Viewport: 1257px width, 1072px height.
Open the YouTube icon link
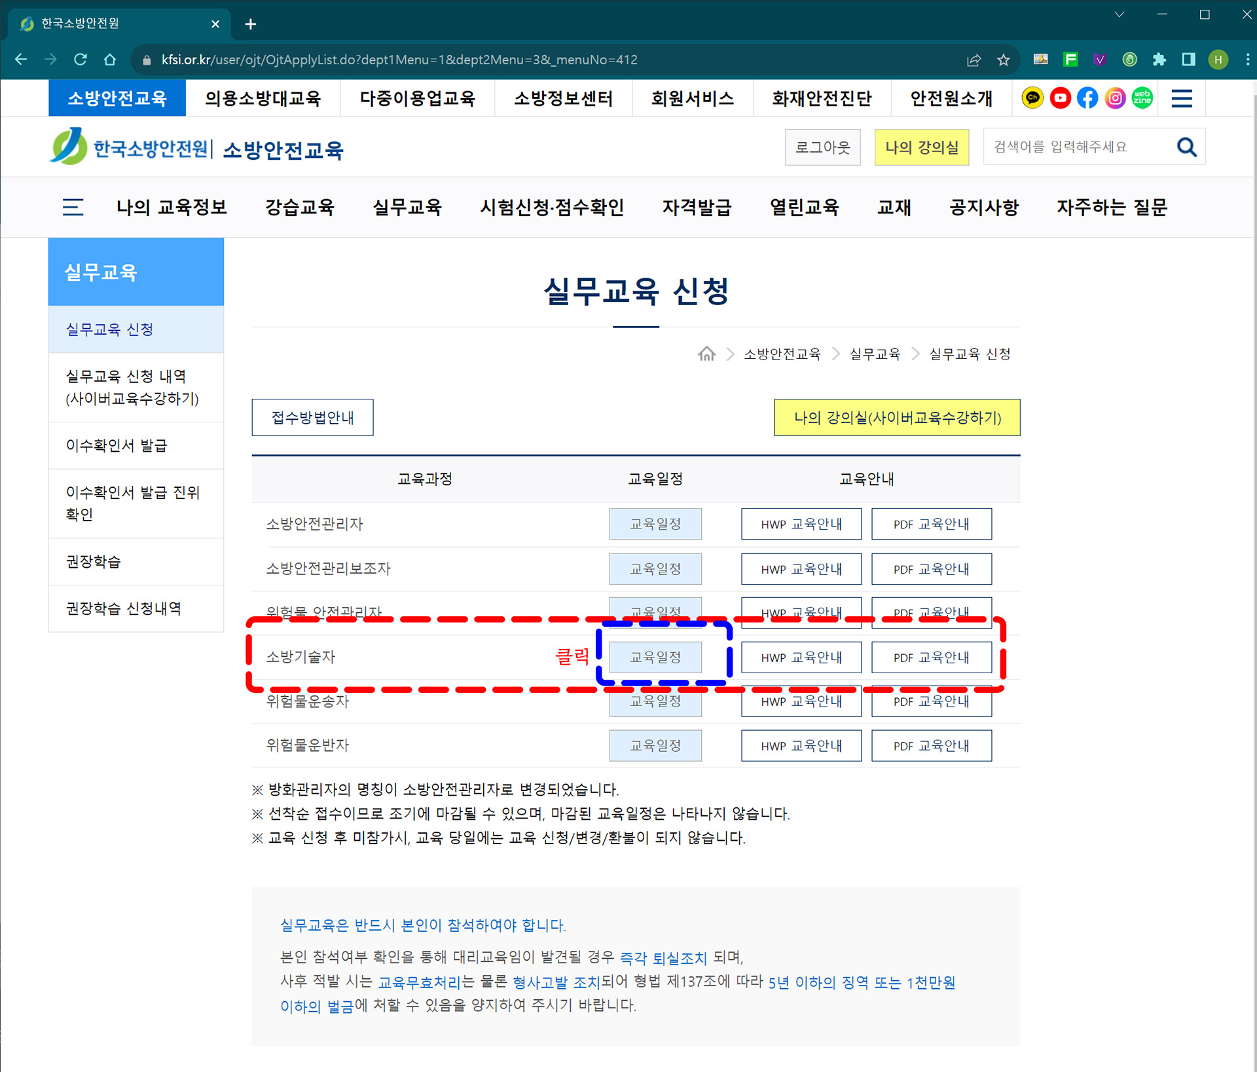click(x=1060, y=98)
